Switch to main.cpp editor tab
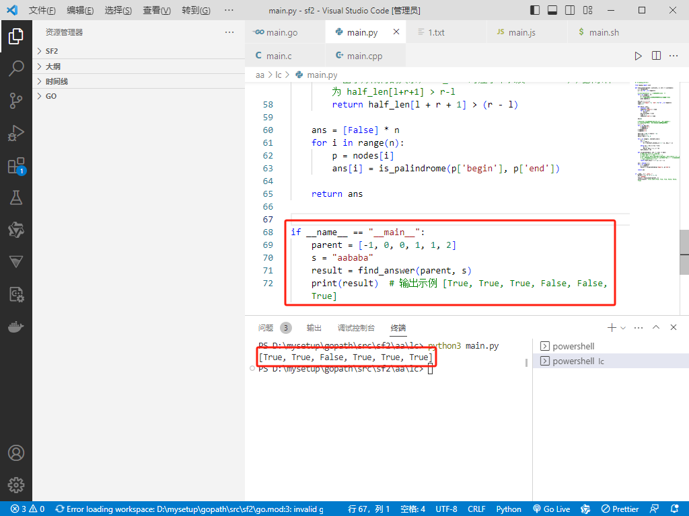This screenshot has height=516, width=689. pos(365,56)
